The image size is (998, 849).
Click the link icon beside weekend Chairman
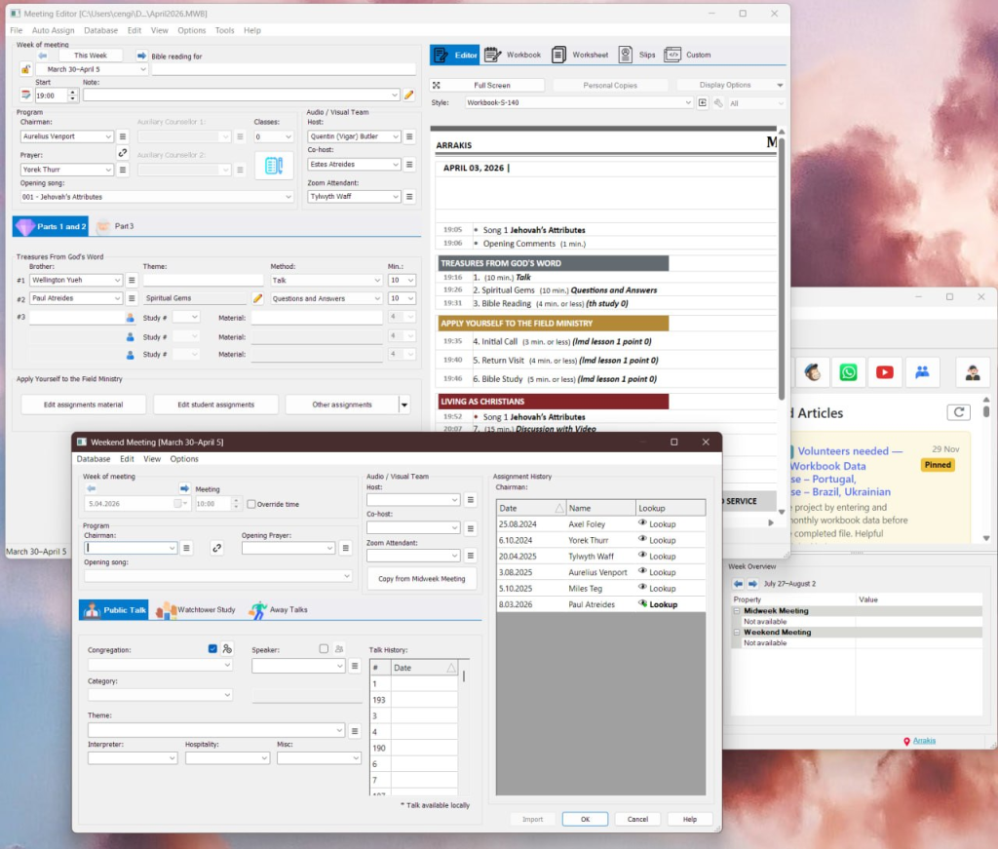pyautogui.click(x=217, y=548)
